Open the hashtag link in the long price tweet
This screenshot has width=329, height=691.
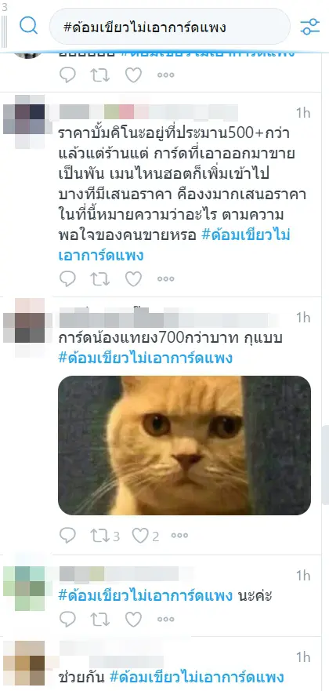coord(174,245)
